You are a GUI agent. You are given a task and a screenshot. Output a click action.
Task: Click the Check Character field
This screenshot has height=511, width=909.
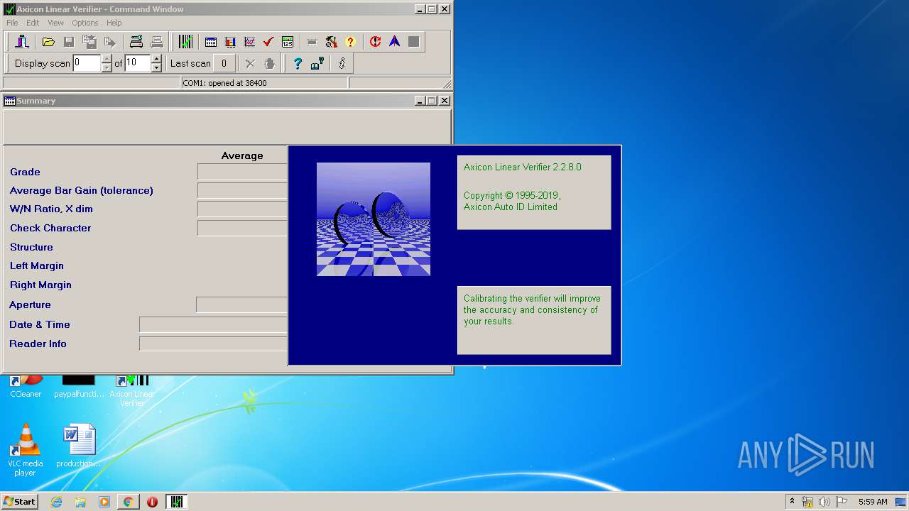(242, 228)
